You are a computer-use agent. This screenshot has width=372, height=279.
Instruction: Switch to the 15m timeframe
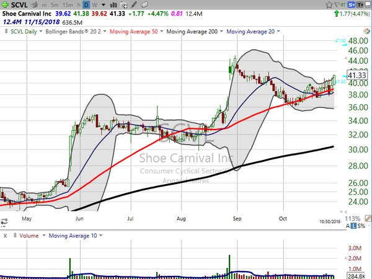(x=68, y=5)
